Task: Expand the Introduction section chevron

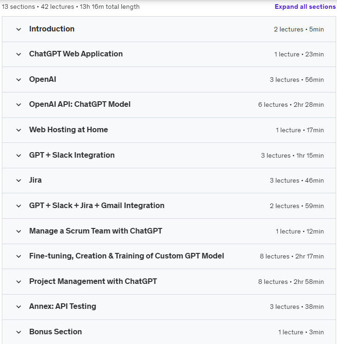Action: point(19,29)
